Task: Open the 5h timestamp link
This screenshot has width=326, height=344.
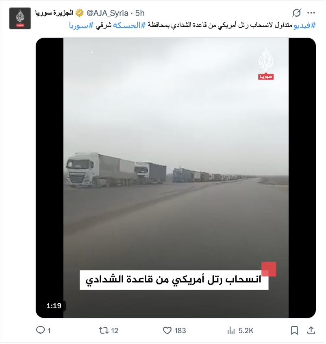Action: (140, 13)
